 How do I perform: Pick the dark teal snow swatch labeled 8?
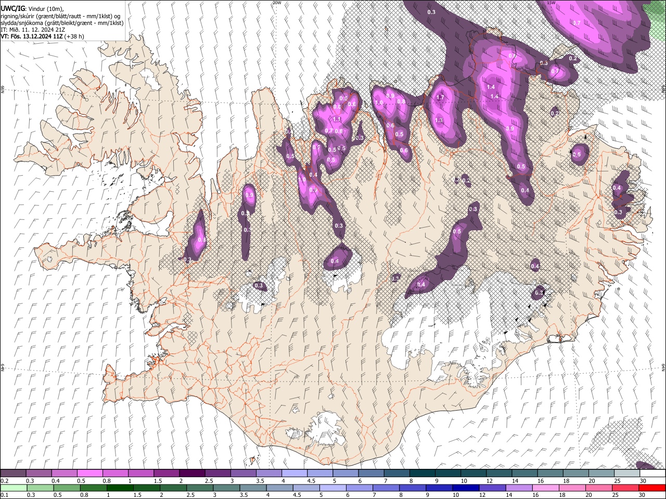click(x=422, y=473)
